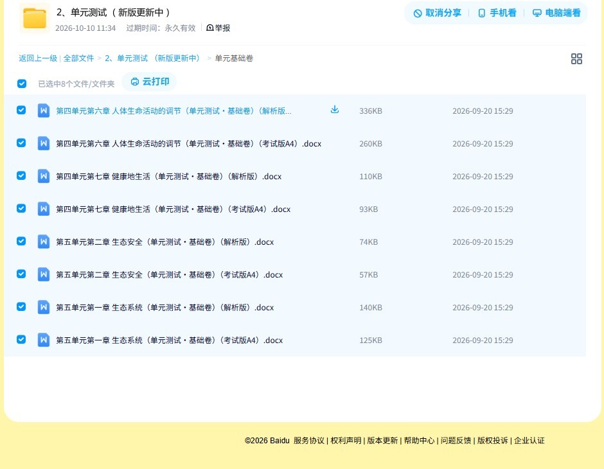Click Word icon of 健康地生活 考试版A4 file

pos(44,209)
